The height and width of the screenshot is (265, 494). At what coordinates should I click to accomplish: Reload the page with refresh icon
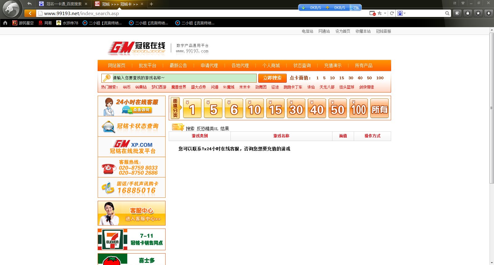tap(392, 13)
